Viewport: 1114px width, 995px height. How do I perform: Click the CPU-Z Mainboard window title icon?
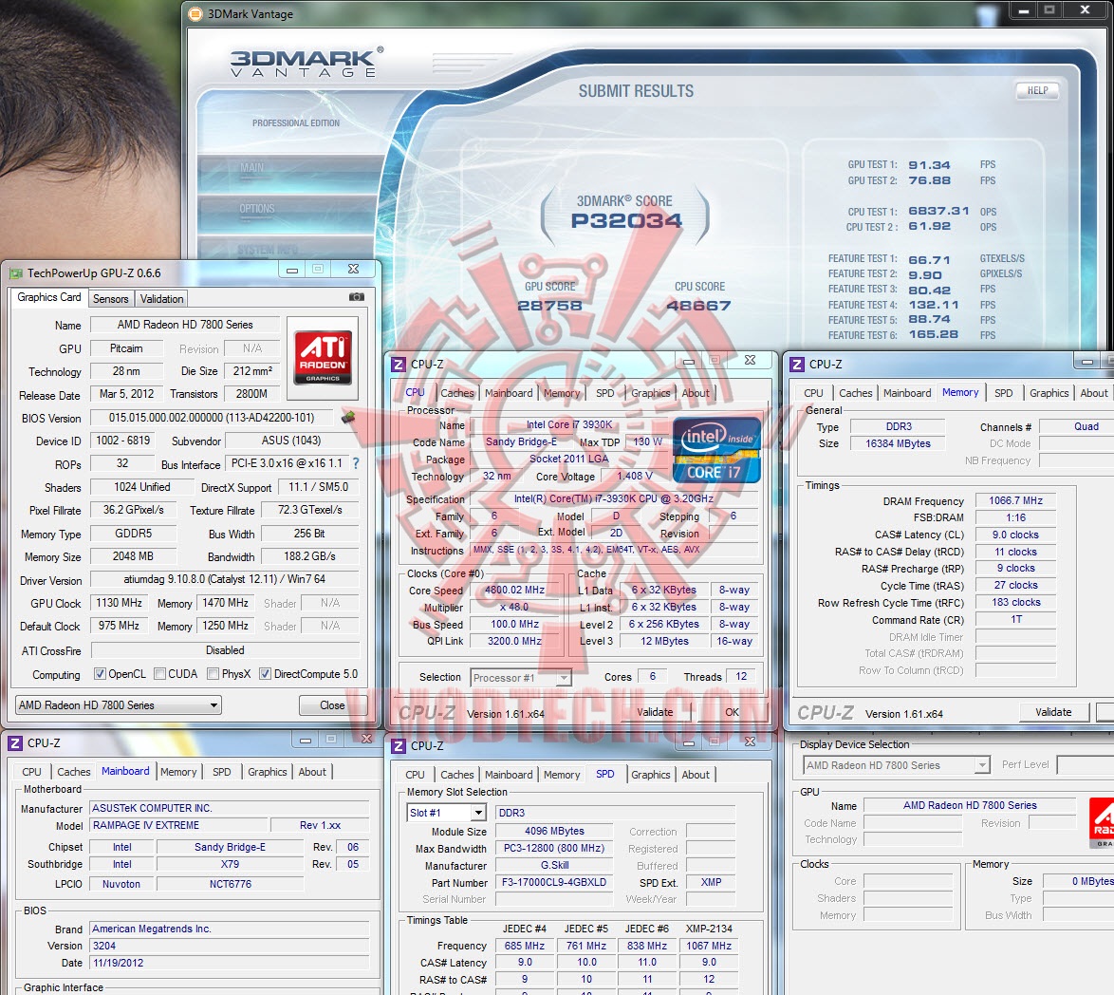click(x=15, y=743)
